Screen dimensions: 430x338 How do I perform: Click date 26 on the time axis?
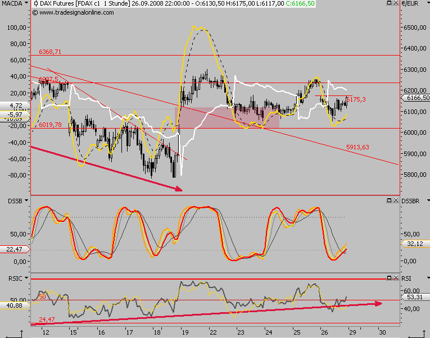coord(324,332)
